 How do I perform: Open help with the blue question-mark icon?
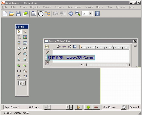tap(97, 14)
